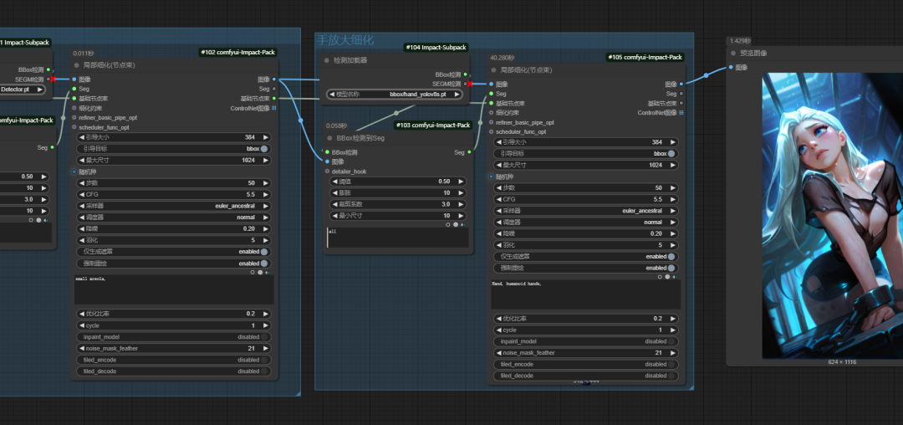
Task: Click the ControlNet图像 grid output on node #102
Action: 273,108
